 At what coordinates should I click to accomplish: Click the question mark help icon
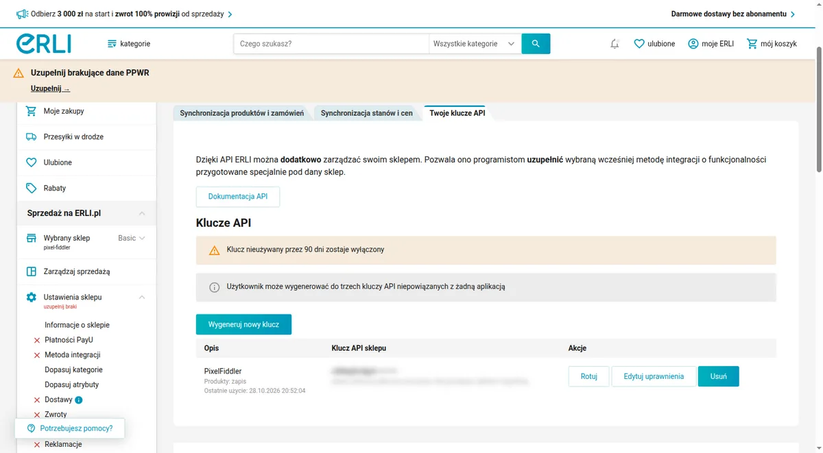click(31, 428)
